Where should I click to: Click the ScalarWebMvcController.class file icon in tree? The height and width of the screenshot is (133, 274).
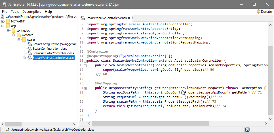point(30,58)
